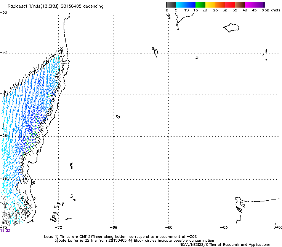Click the '-40' latitude axis label

(3, 223)
